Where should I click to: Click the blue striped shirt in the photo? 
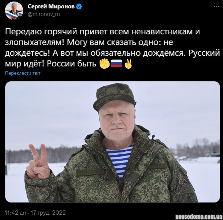pyautogui.click(x=120, y=161)
